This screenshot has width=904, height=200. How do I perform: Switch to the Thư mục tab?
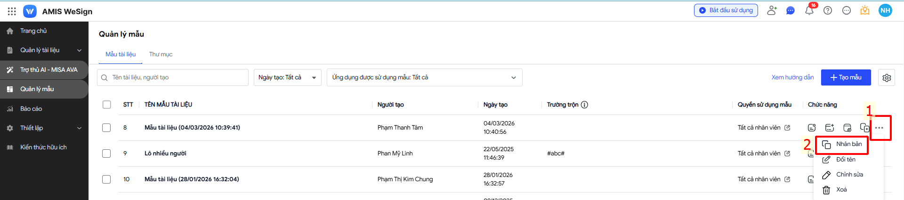pos(161,54)
